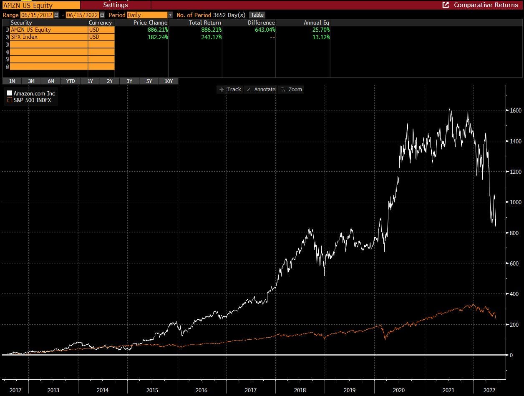Click empty security field in row 6
Screen dimensions: 524x396
(x=49, y=67)
